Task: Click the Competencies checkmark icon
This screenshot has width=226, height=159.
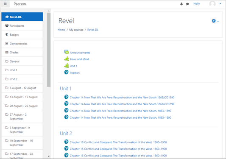Action: pos(7,43)
